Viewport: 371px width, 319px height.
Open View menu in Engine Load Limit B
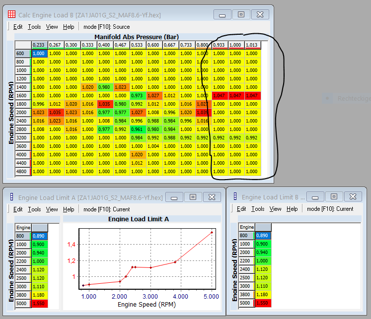tap(275, 209)
